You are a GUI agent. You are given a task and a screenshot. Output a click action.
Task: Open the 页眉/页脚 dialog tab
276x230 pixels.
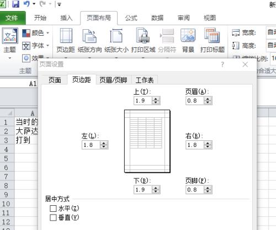113,80
